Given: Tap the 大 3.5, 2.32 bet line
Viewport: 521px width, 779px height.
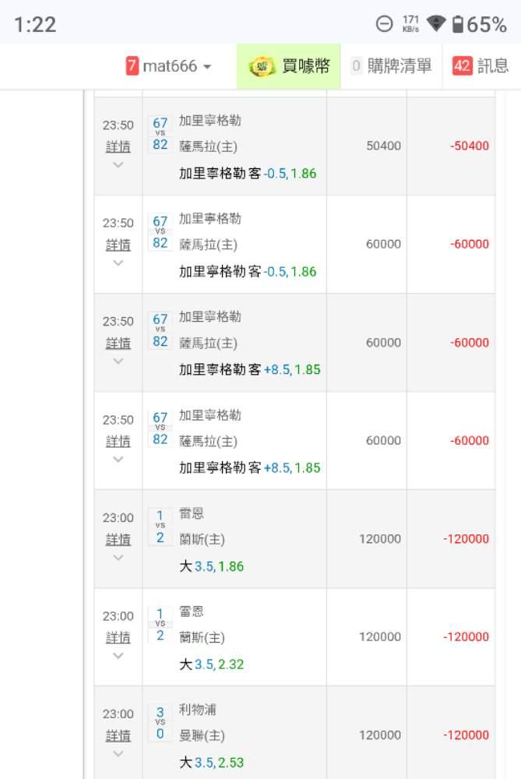Looking at the screenshot, I should point(212,664).
